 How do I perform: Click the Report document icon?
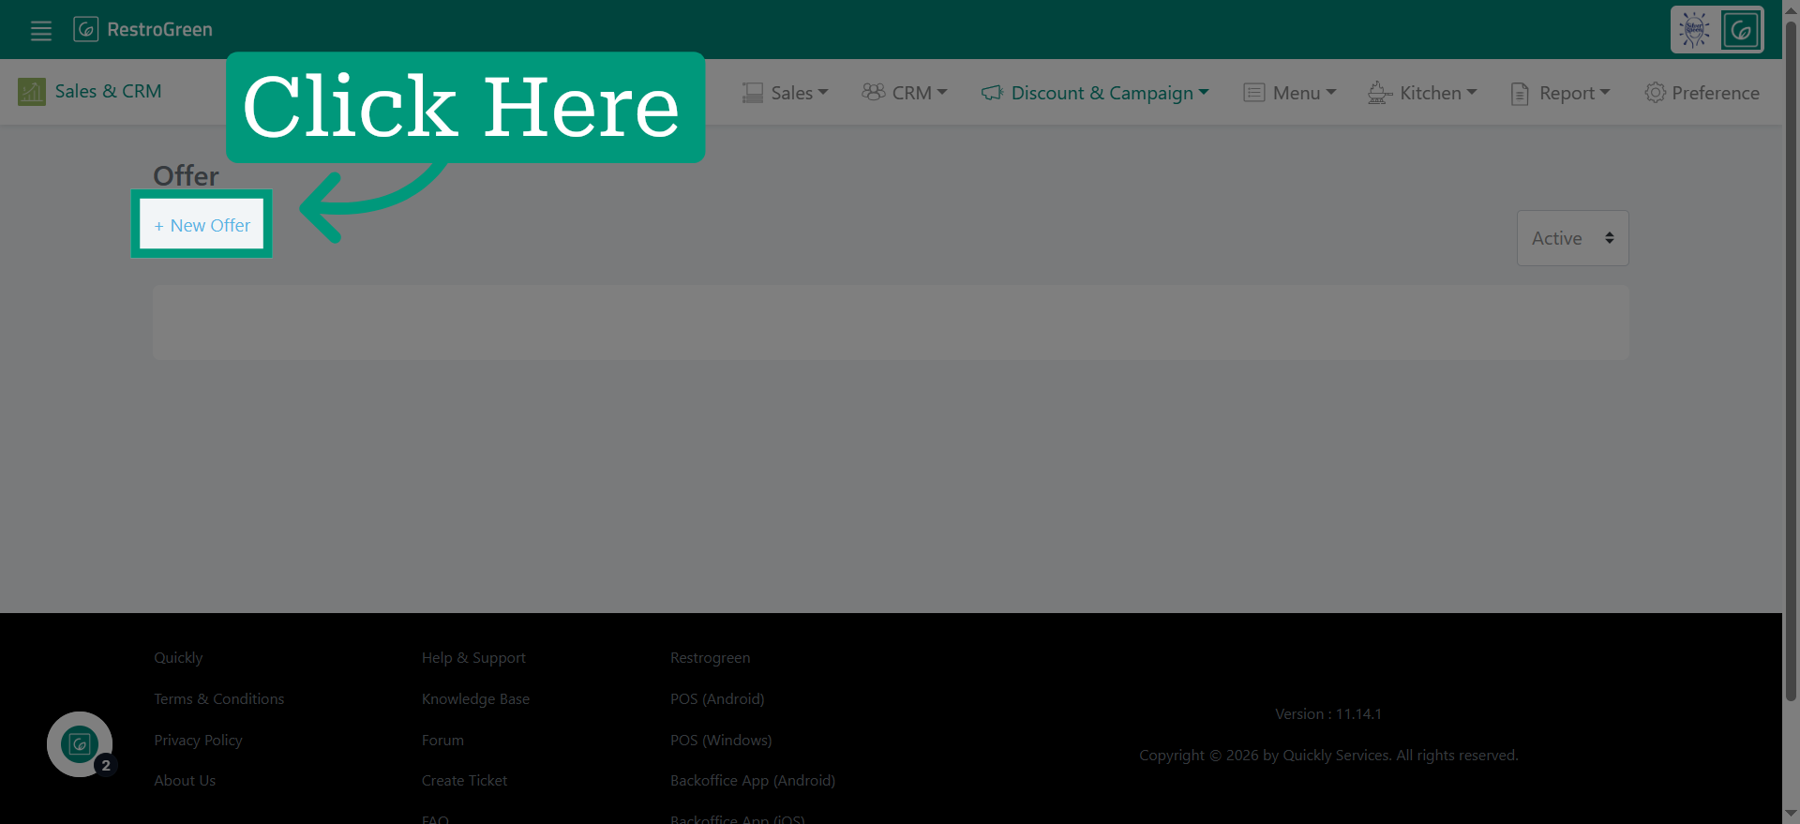point(1520,94)
